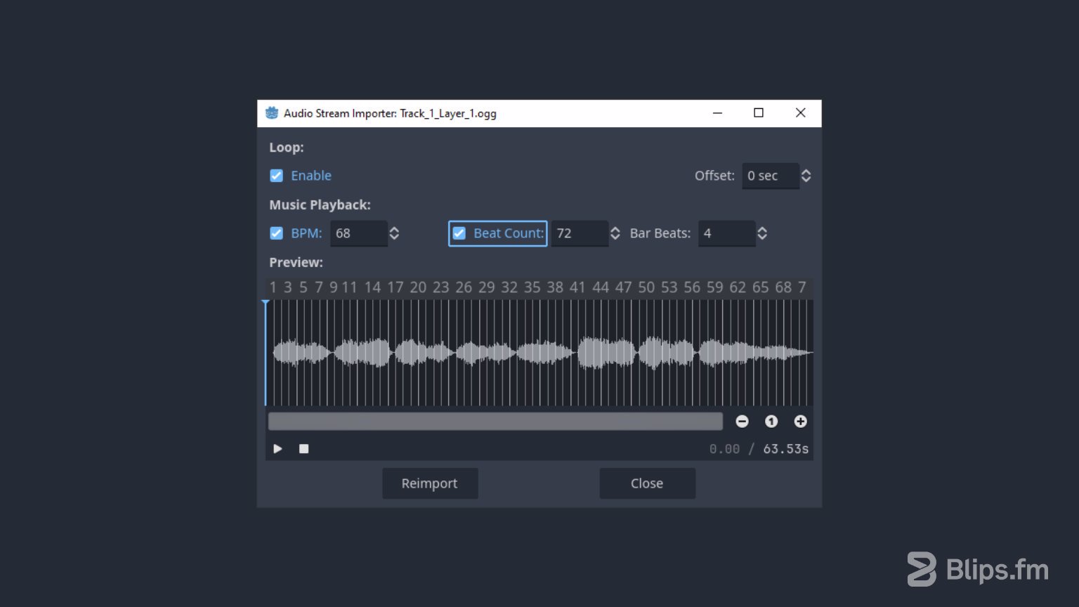The width and height of the screenshot is (1079, 607).
Task: Adjust the Bar Beats spinner arrows
Action: [762, 233]
